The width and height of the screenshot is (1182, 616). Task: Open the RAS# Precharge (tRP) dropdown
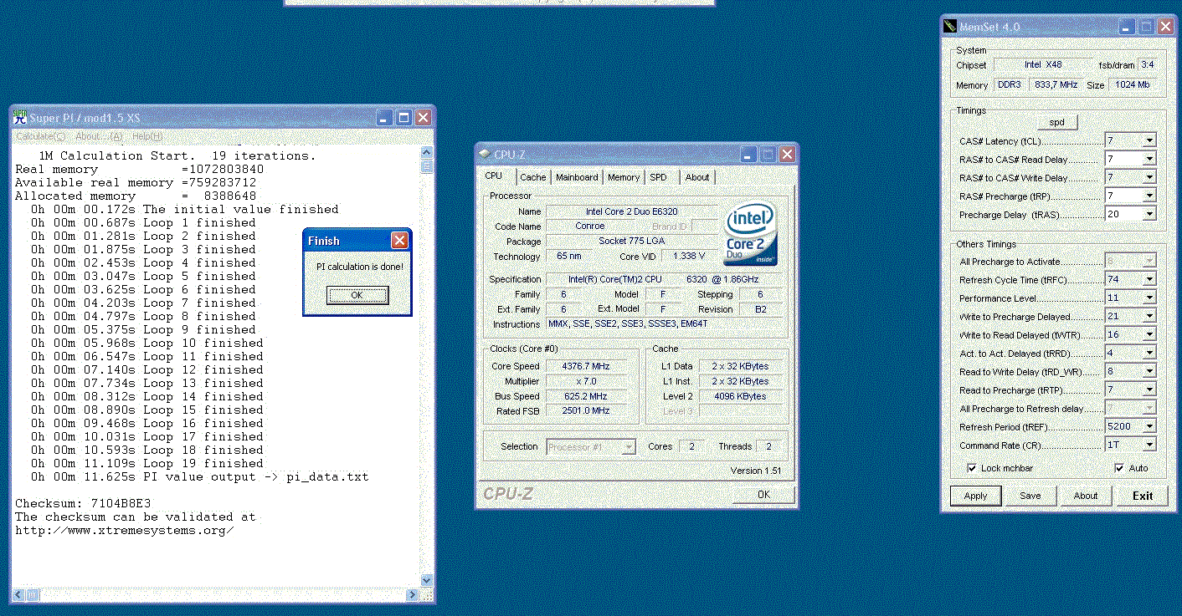(1149, 196)
